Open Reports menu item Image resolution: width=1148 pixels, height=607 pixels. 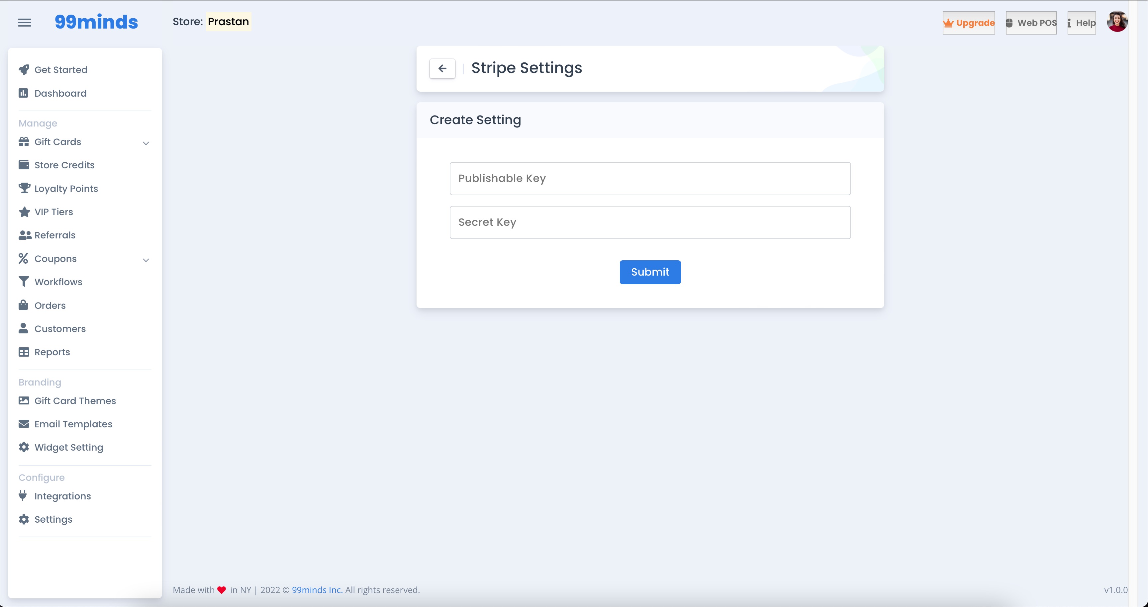coord(52,352)
